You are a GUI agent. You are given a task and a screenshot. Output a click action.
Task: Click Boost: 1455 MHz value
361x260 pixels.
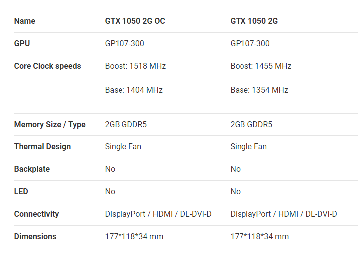pos(261,66)
